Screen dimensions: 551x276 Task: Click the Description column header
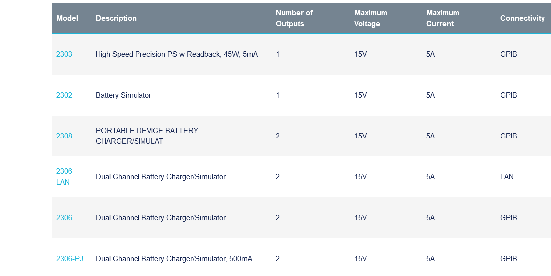(116, 18)
